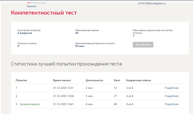The width and height of the screenshot is (193, 120).
Task: Click the score 27 cell
Action: pyautogui.click(x=115, y=96)
